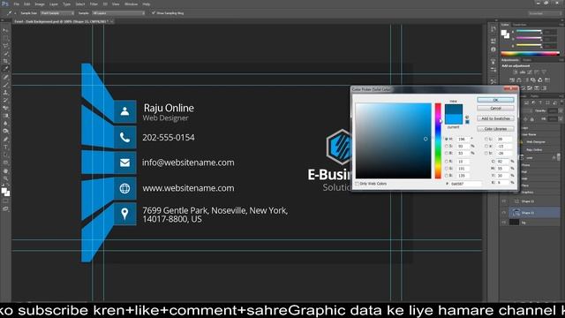565x318 pixels.
Task: Click the foreground color swatch in toolbox
Action: click(x=4, y=191)
